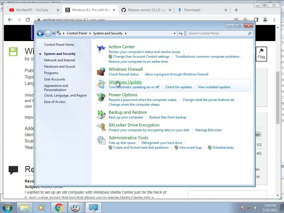Go to Network and Internet category
This screenshot has height=213, width=284.
pyautogui.click(x=60, y=60)
